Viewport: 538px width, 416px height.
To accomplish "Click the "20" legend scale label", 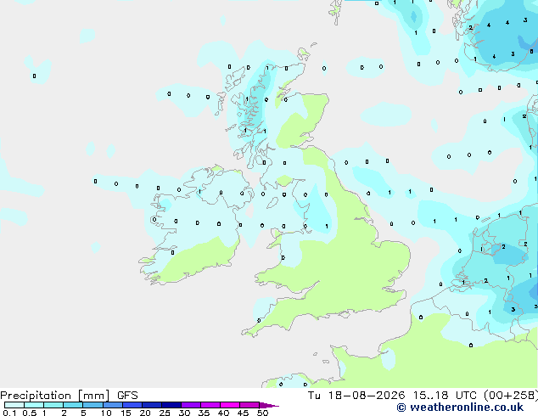I will click(145, 413).
